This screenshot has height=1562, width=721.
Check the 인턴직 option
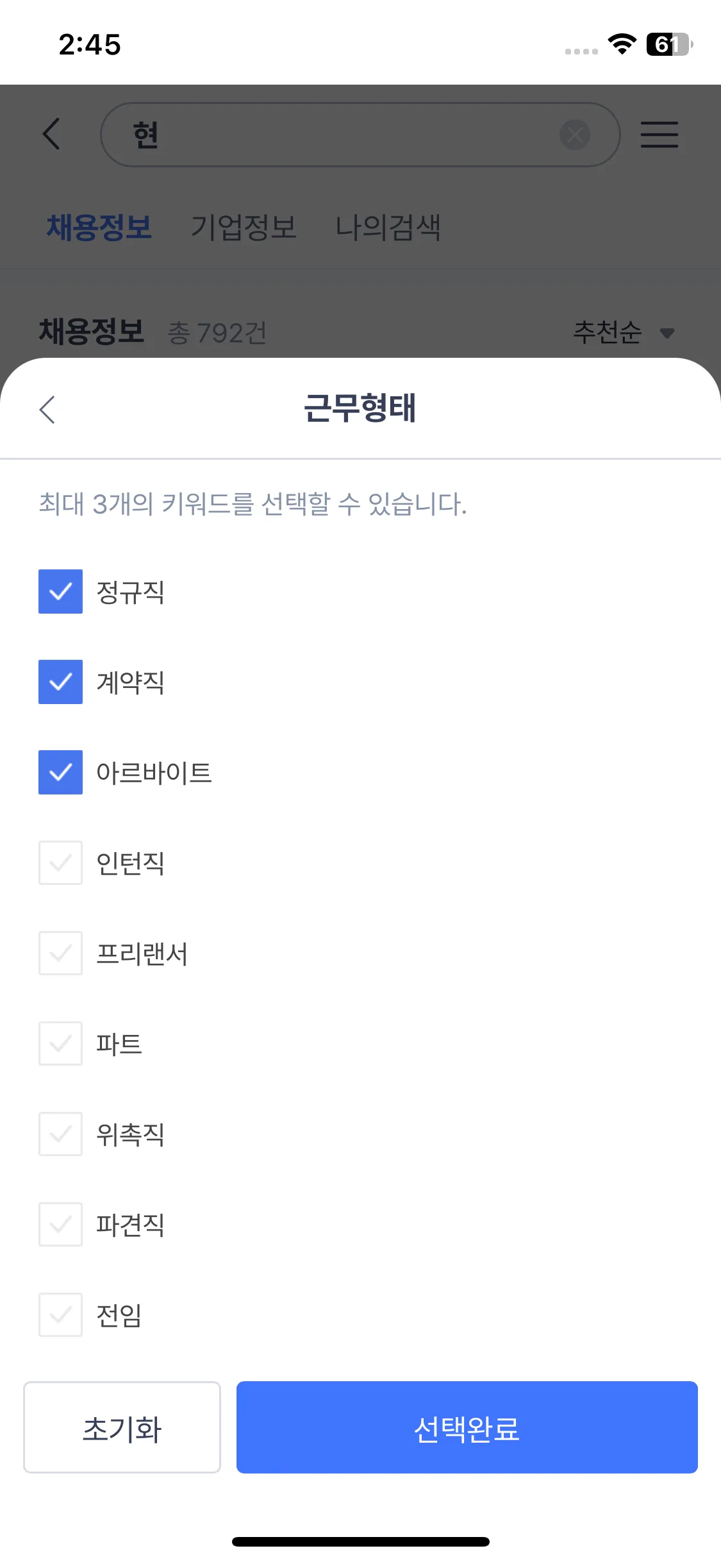(61, 862)
